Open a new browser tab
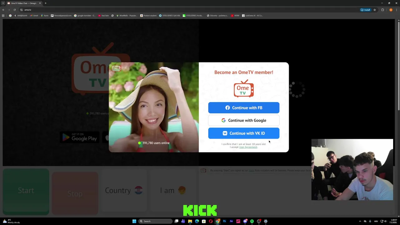Screen dimensions: 400x225 45,3
